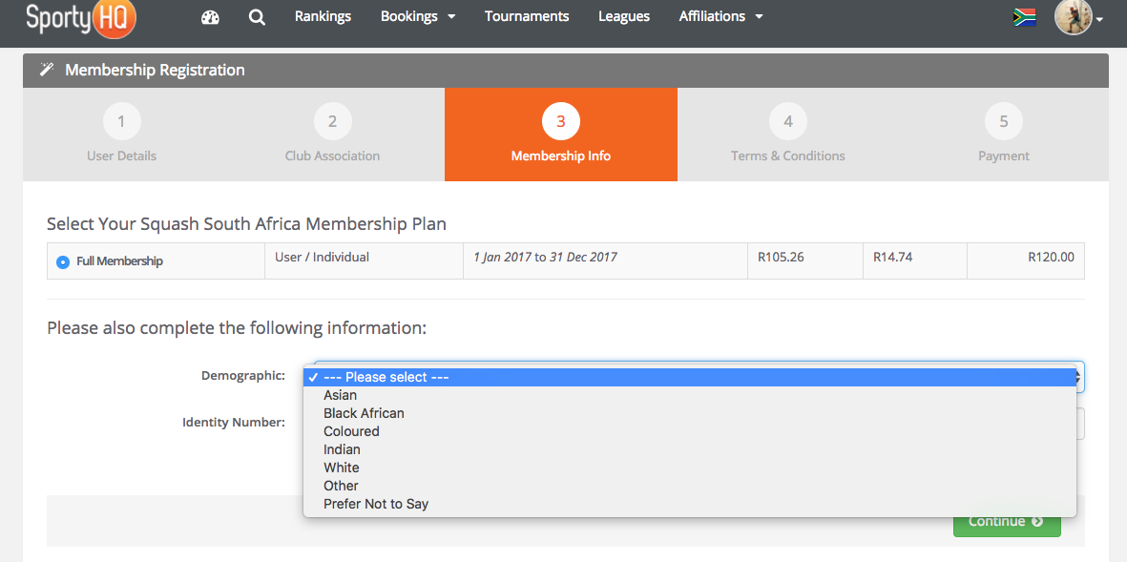Choose Coloured from the Demographic list
This screenshot has height=562, width=1127.
point(690,431)
